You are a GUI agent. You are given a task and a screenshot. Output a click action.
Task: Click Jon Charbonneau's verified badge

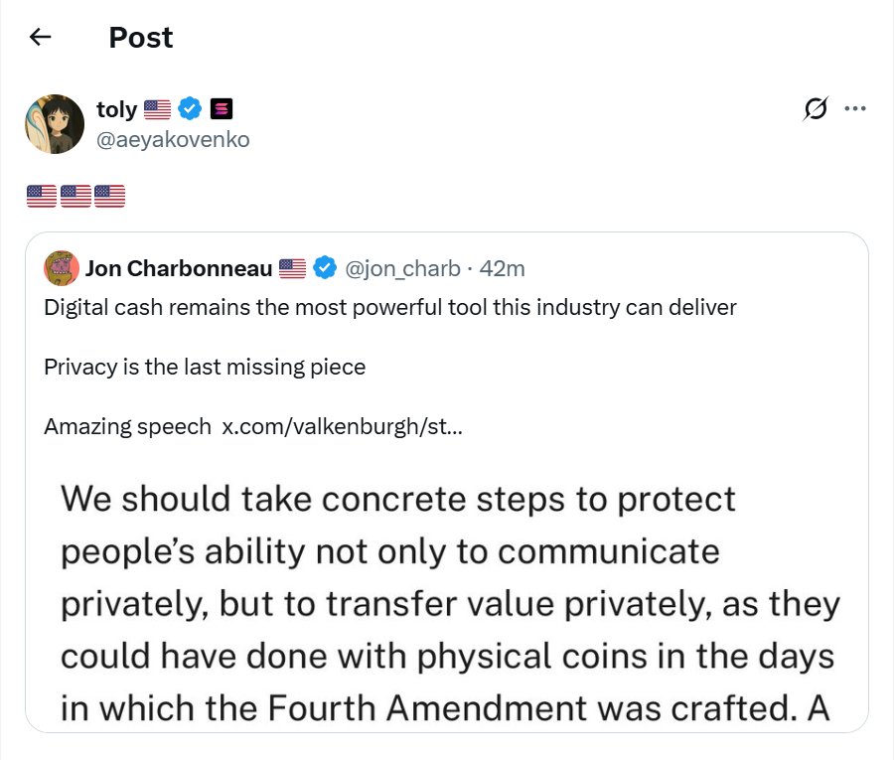[326, 268]
